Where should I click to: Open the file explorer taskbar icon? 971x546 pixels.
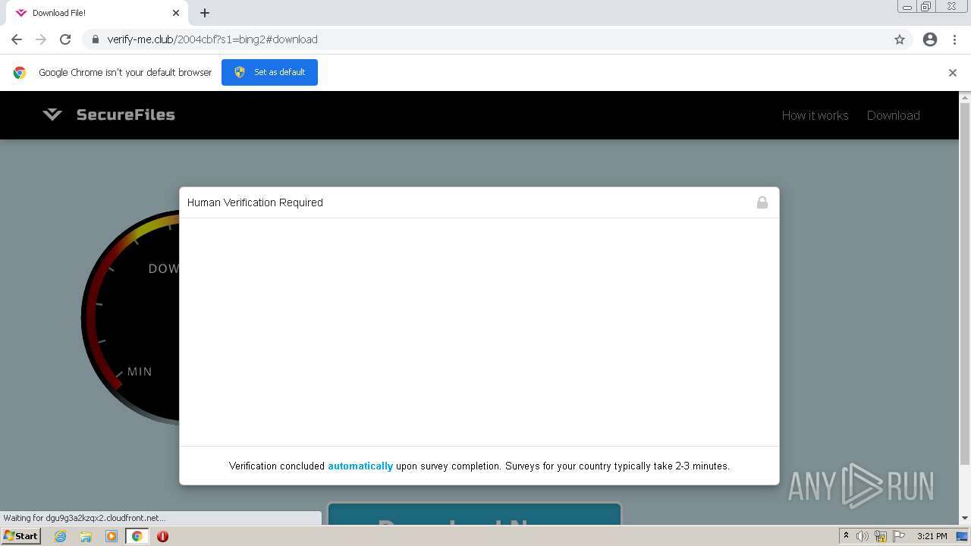[86, 536]
